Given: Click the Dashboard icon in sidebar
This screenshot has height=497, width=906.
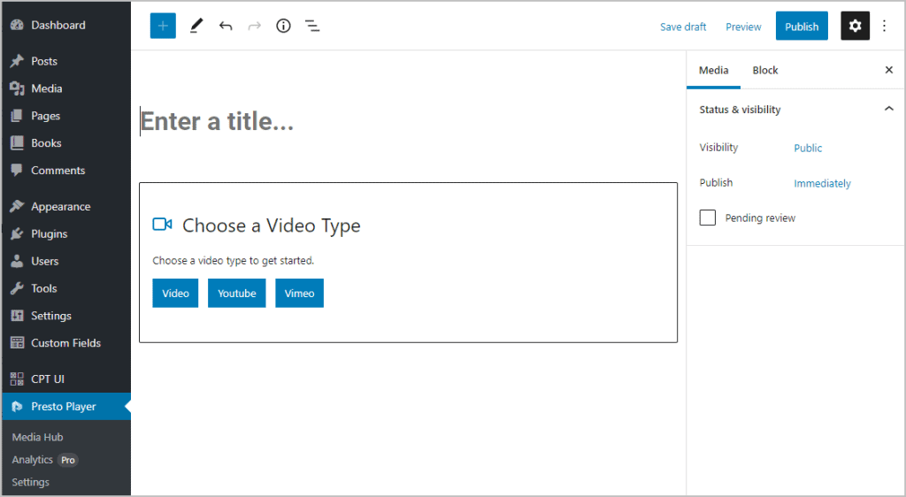Looking at the screenshot, I should (18, 25).
